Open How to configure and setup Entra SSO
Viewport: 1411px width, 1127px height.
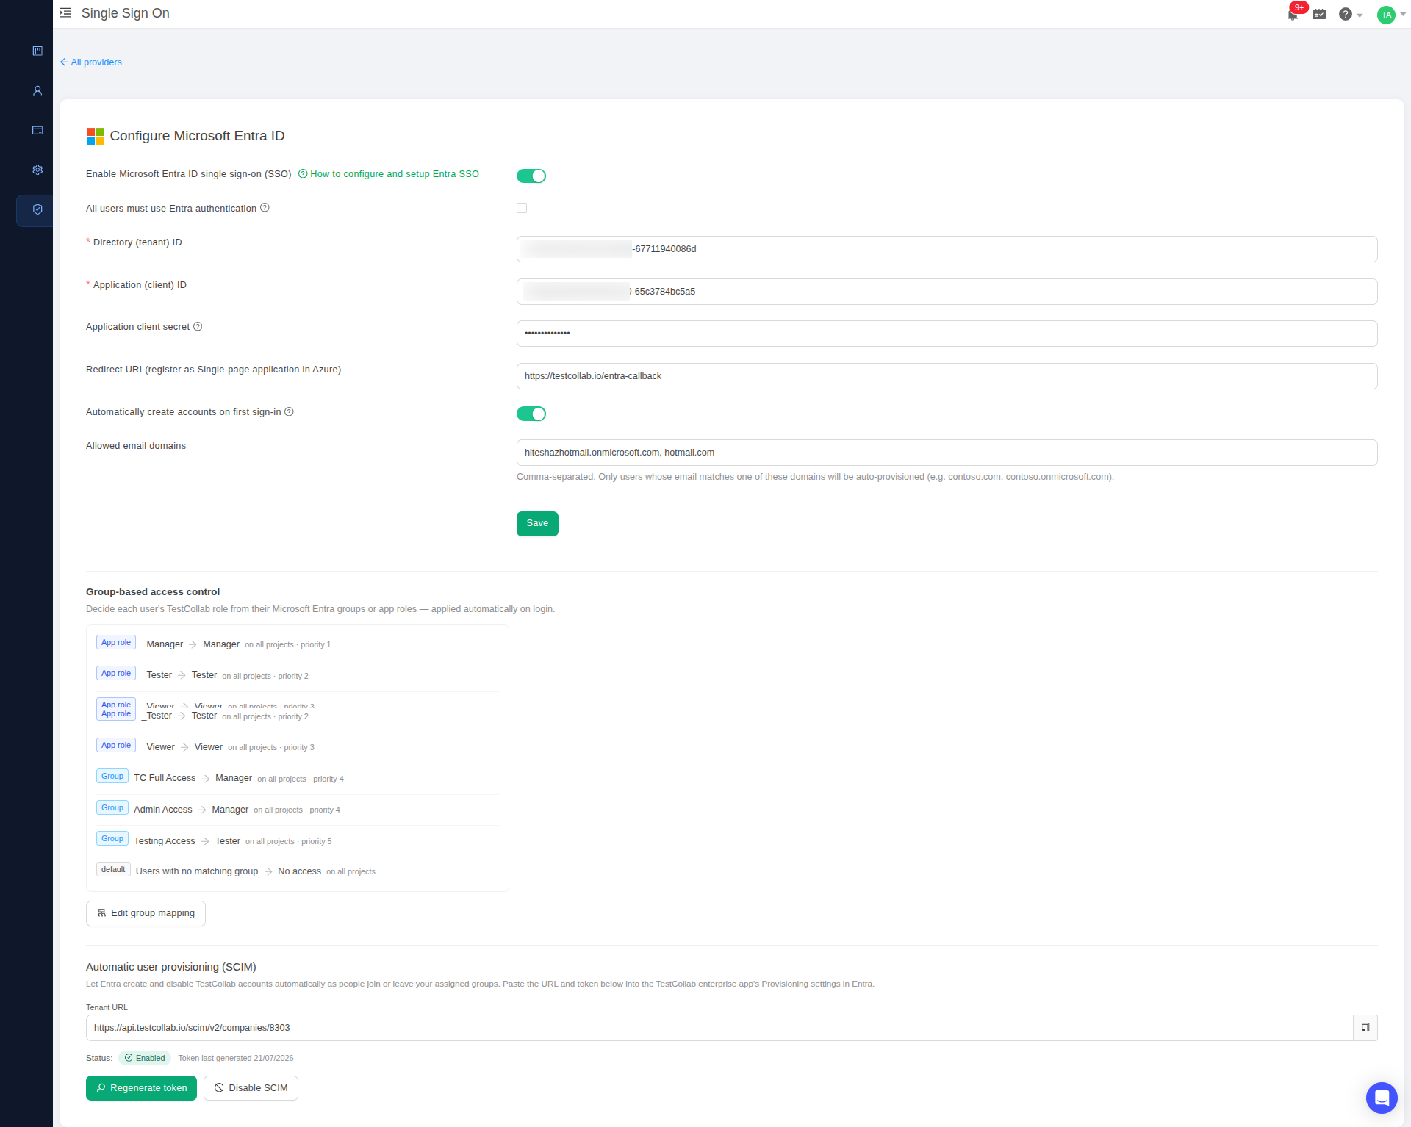[389, 174]
